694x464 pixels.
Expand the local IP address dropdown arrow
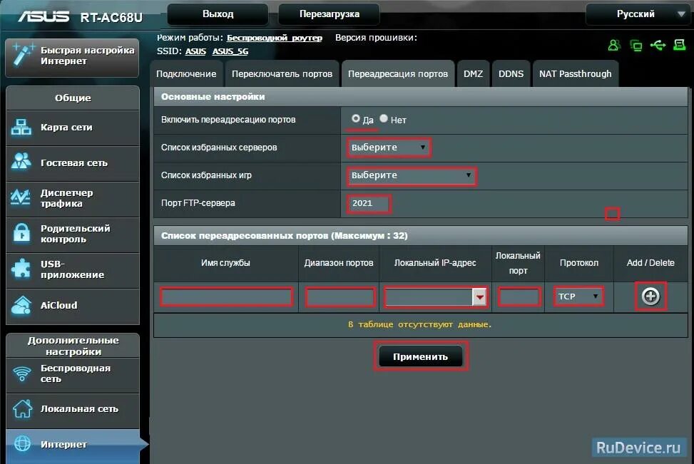click(480, 297)
